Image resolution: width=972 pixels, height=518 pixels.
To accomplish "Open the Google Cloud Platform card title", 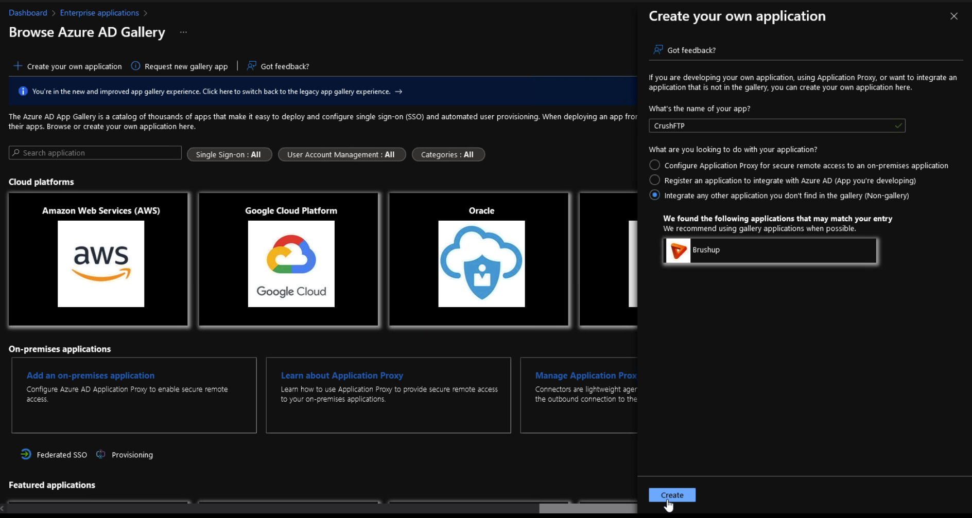I will (291, 210).
